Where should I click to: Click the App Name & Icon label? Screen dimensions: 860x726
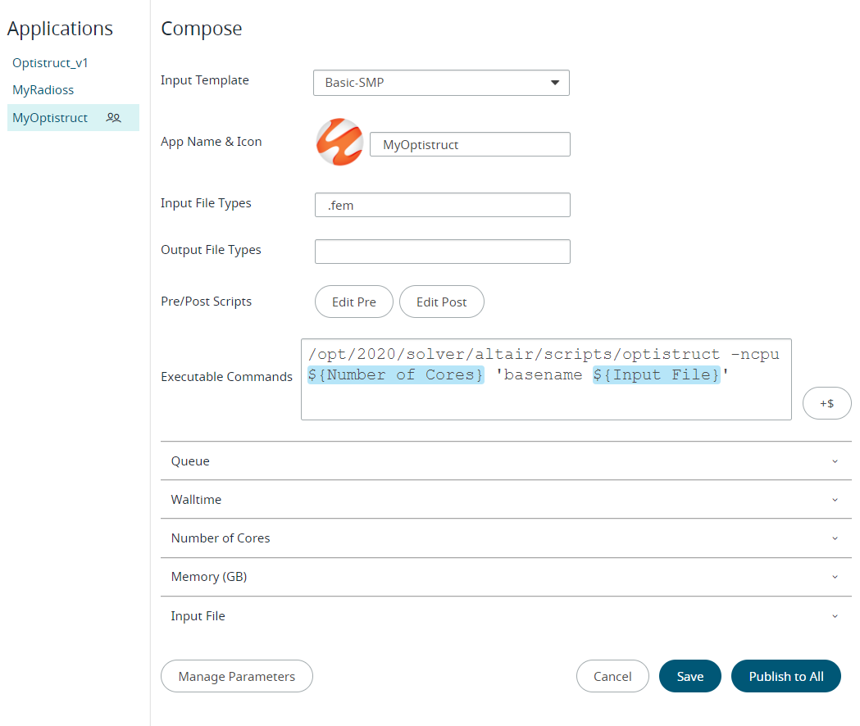212,142
